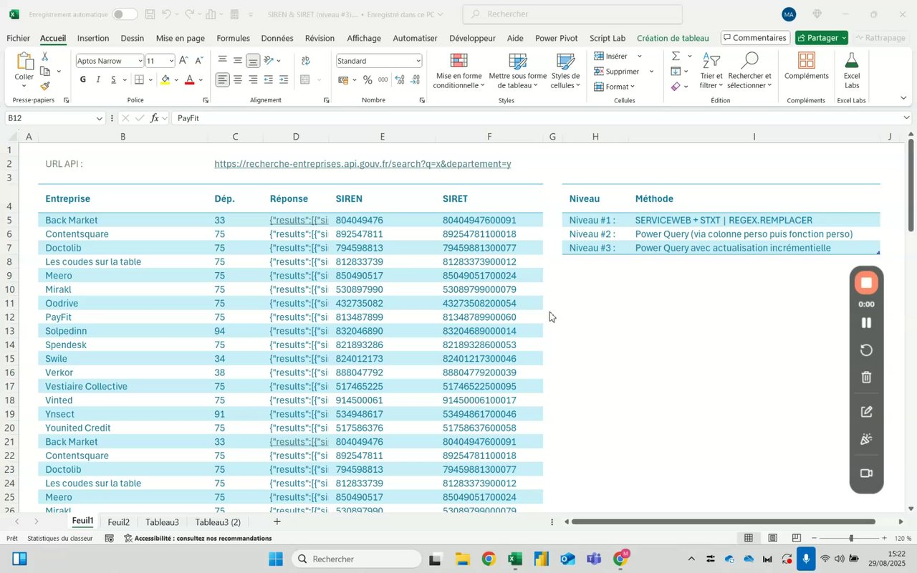Open the number format dropdown (Standard)
The image size is (917, 573).
417,61
